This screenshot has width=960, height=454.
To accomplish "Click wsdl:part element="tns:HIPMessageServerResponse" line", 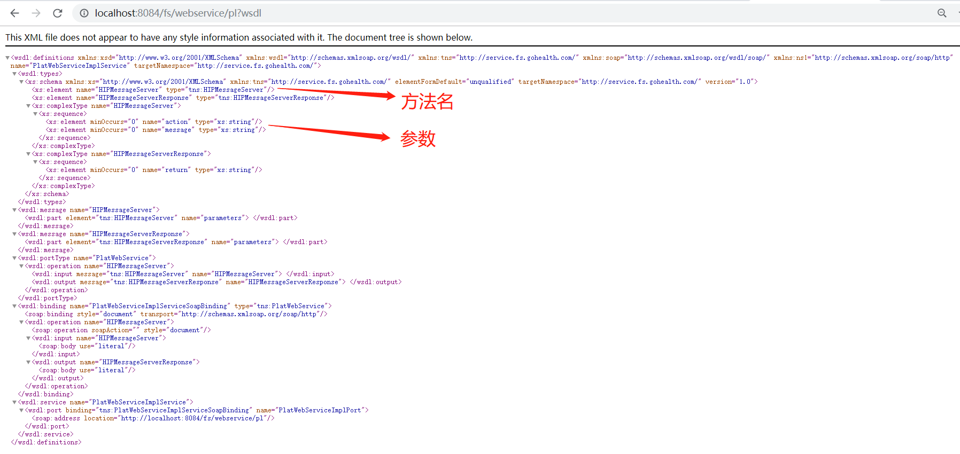I will point(176,242).
